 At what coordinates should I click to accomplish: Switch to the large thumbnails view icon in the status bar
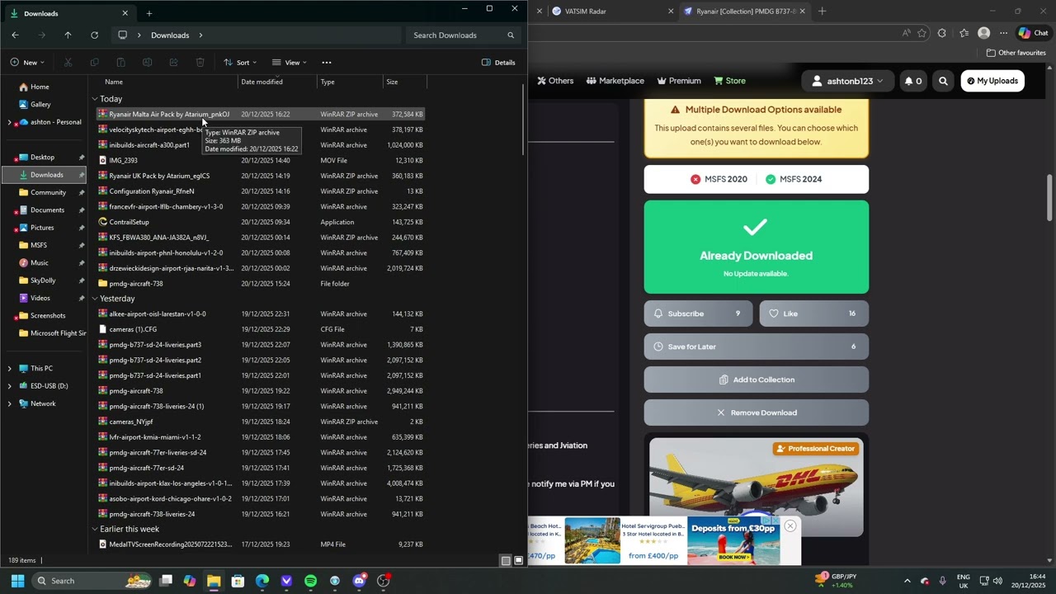click(519, 560)
